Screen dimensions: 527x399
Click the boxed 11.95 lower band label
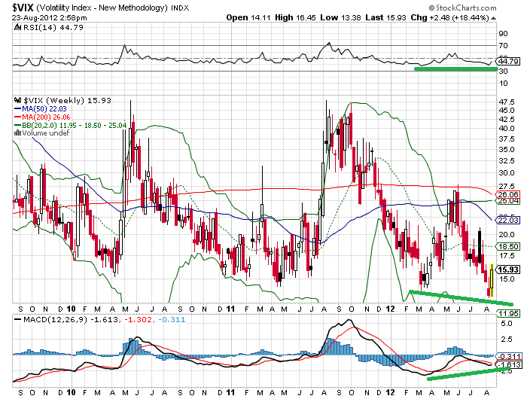click(x=508, y=314)
